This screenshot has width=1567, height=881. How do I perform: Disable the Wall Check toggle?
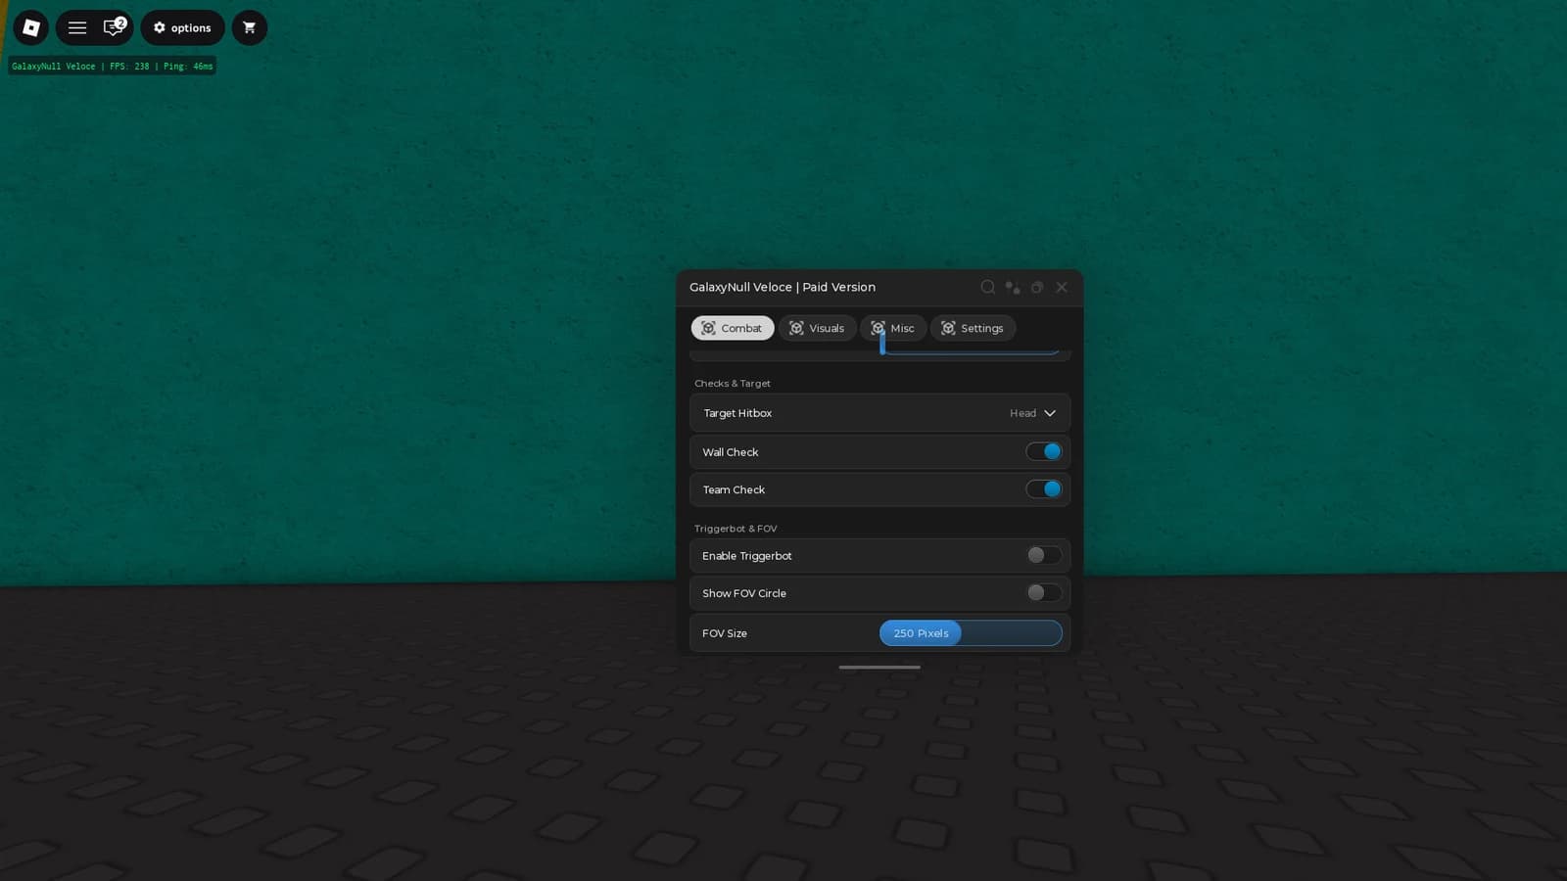tap(1044, 451)
